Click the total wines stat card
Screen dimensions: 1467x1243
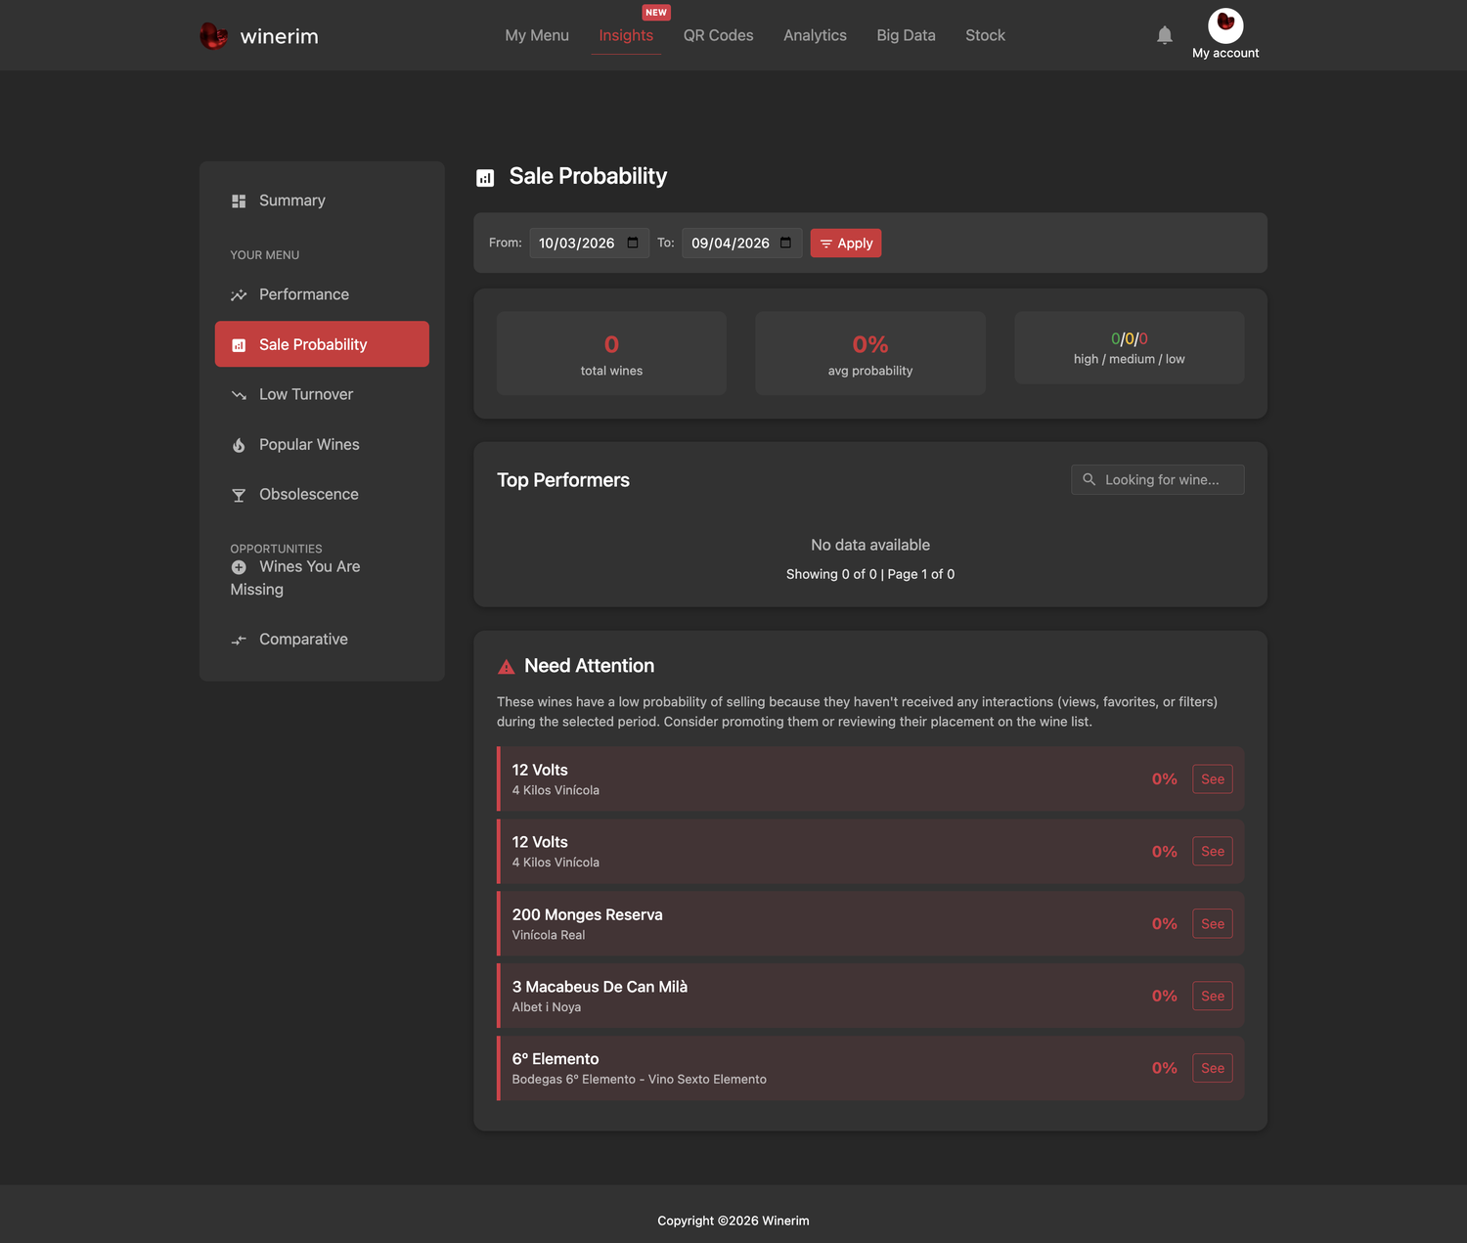coord(611,353)
